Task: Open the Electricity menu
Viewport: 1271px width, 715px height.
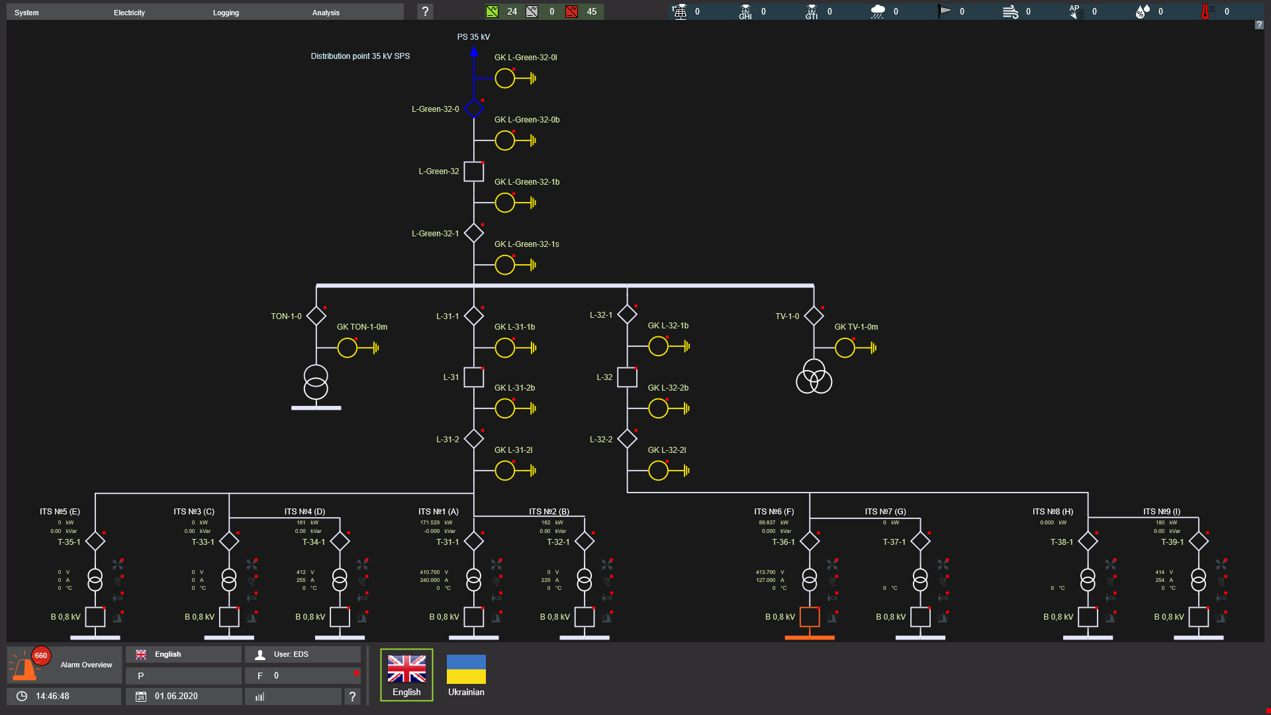Action: (x=129, y=13)
